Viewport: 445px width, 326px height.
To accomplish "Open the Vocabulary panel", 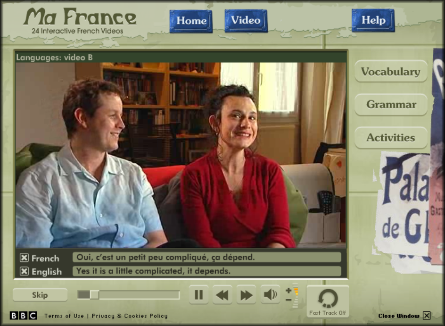I will [391, 72].
